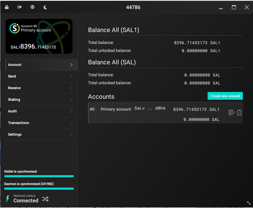The height and width of the screenshot is (208, 253).
Task: Toggle dark mode moon icon
Action: point(45,7)
